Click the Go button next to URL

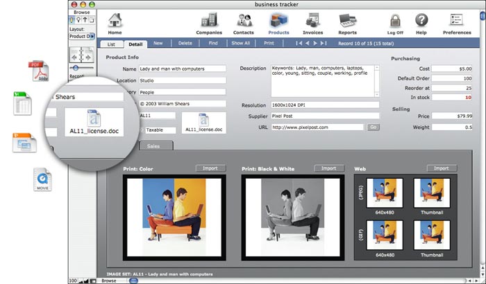click(374, 127)
